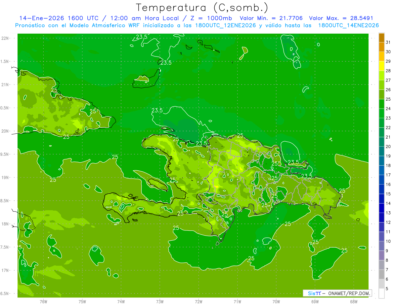Click the "72W" longitude axis label
The height and width of the screenshot is (306, 397).
click(198, 302)
